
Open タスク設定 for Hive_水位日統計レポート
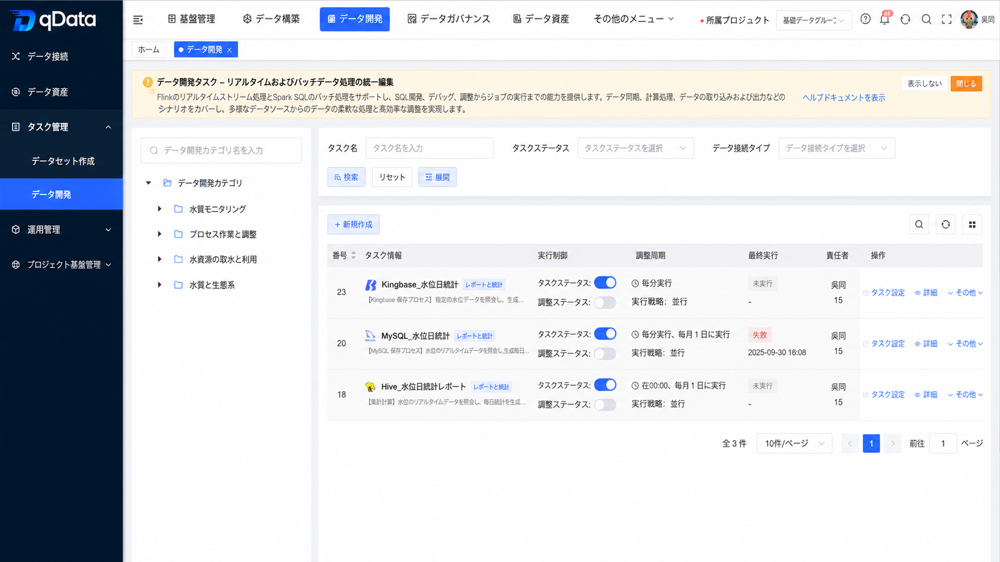tap(884, 394)
